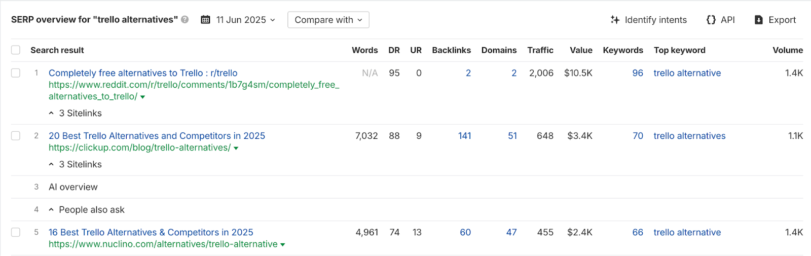The height and width of the screenshot is (256, 811).
Task: Click the Identify intents sparkle icon
Action: [615, 20]
